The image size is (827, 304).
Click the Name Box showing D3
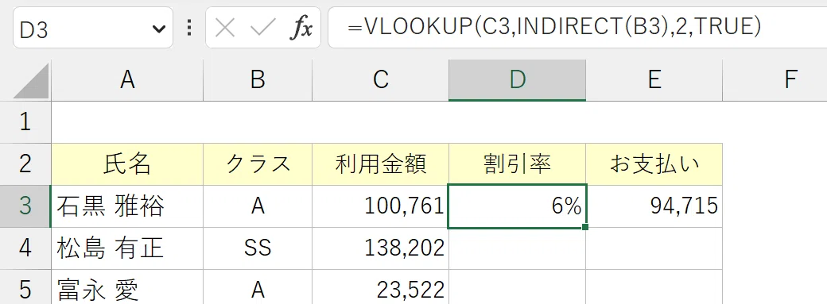pyautogui.click(x=93, y=28)
